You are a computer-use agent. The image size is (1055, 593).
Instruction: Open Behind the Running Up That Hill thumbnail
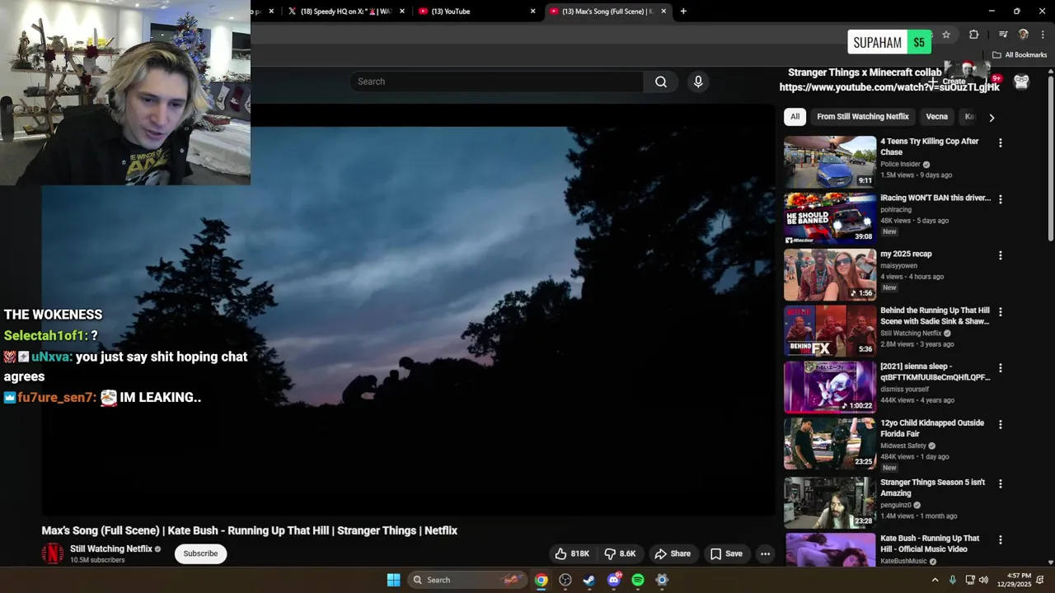(x=829, y=331)
